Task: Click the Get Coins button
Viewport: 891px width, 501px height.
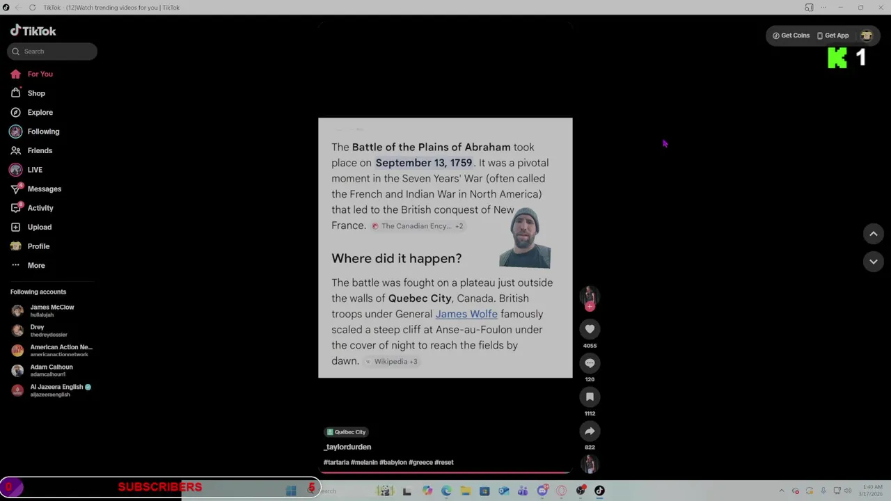Action: 791,35
